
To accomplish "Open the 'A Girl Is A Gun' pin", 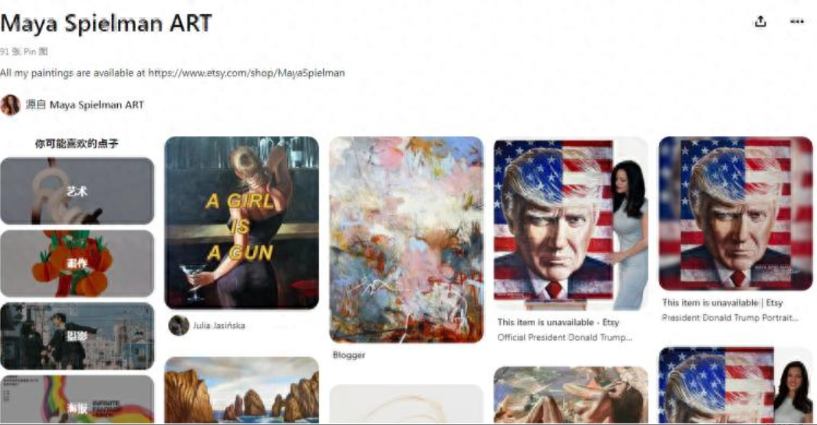I will tap(242, 223).
